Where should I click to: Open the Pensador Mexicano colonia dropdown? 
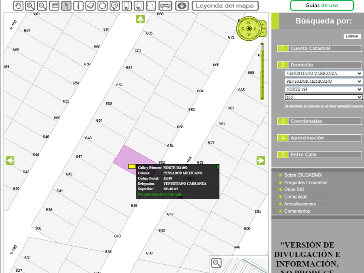(x=323, y=81)
